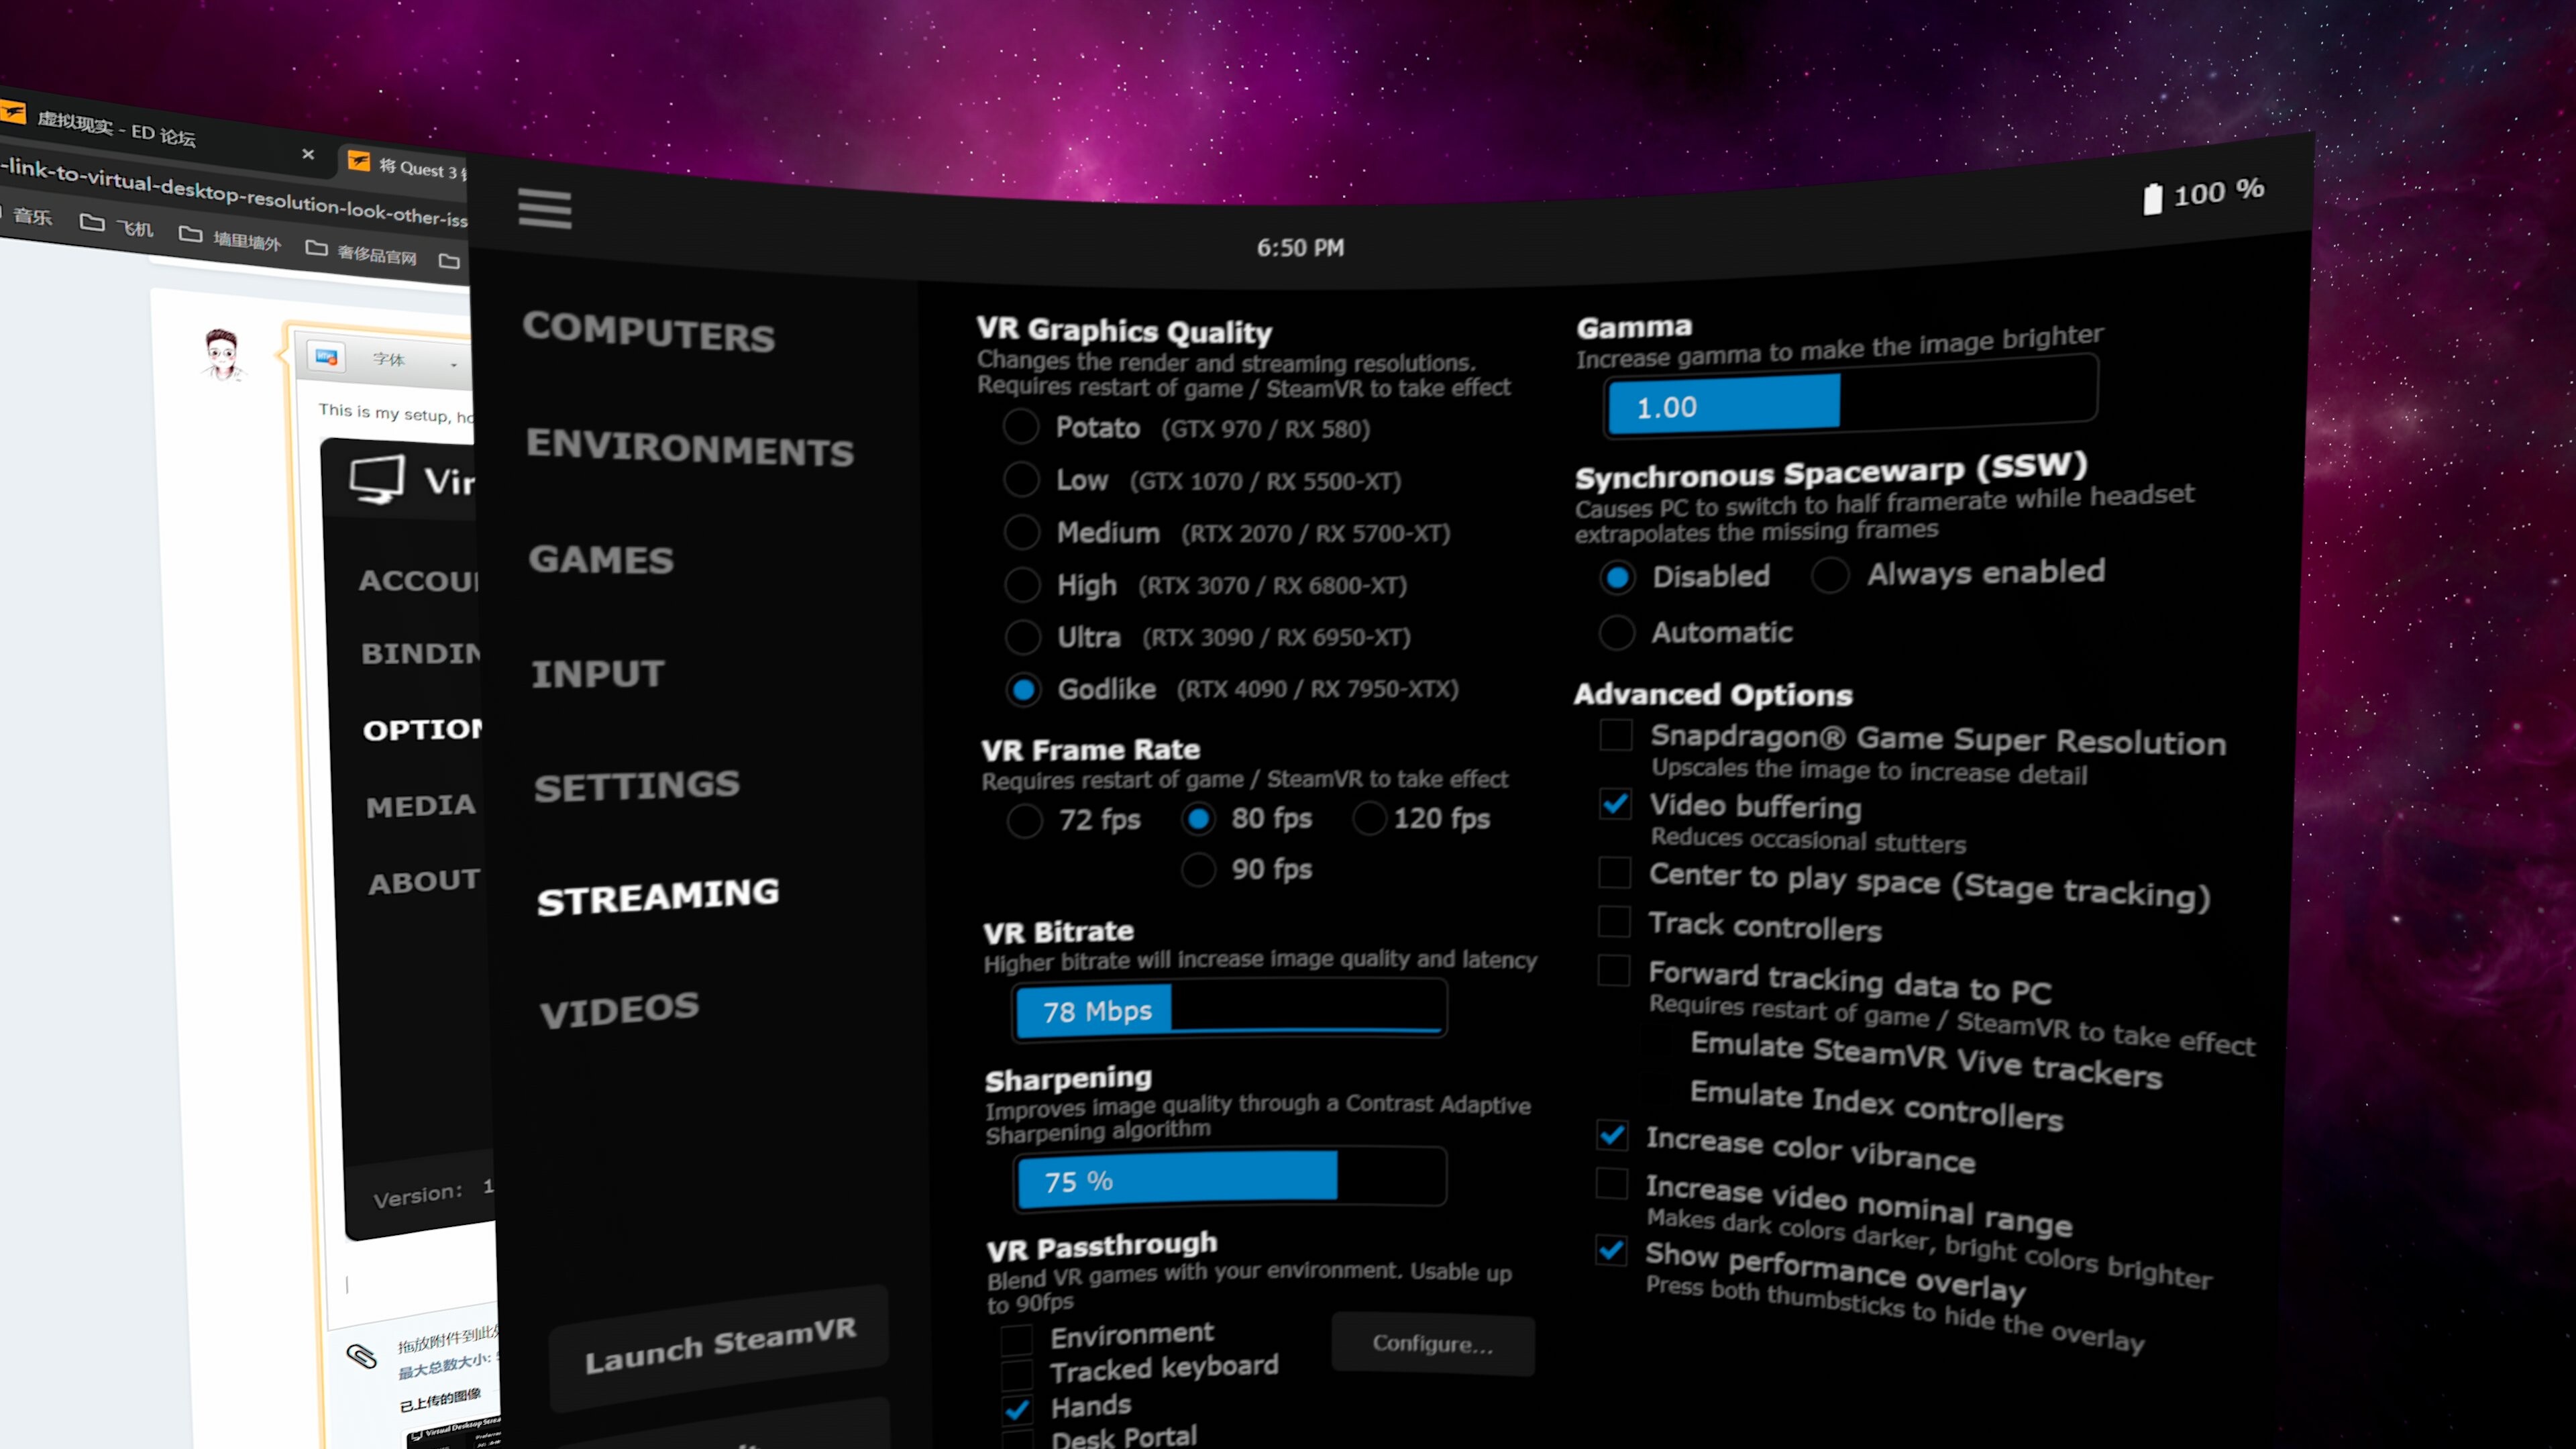Select Godlike graphics quality

(1023, 689)
